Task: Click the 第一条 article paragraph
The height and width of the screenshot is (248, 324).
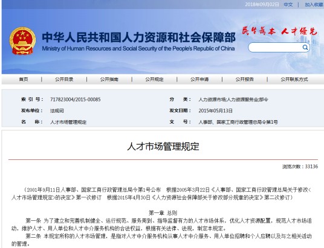Action: 161,224
